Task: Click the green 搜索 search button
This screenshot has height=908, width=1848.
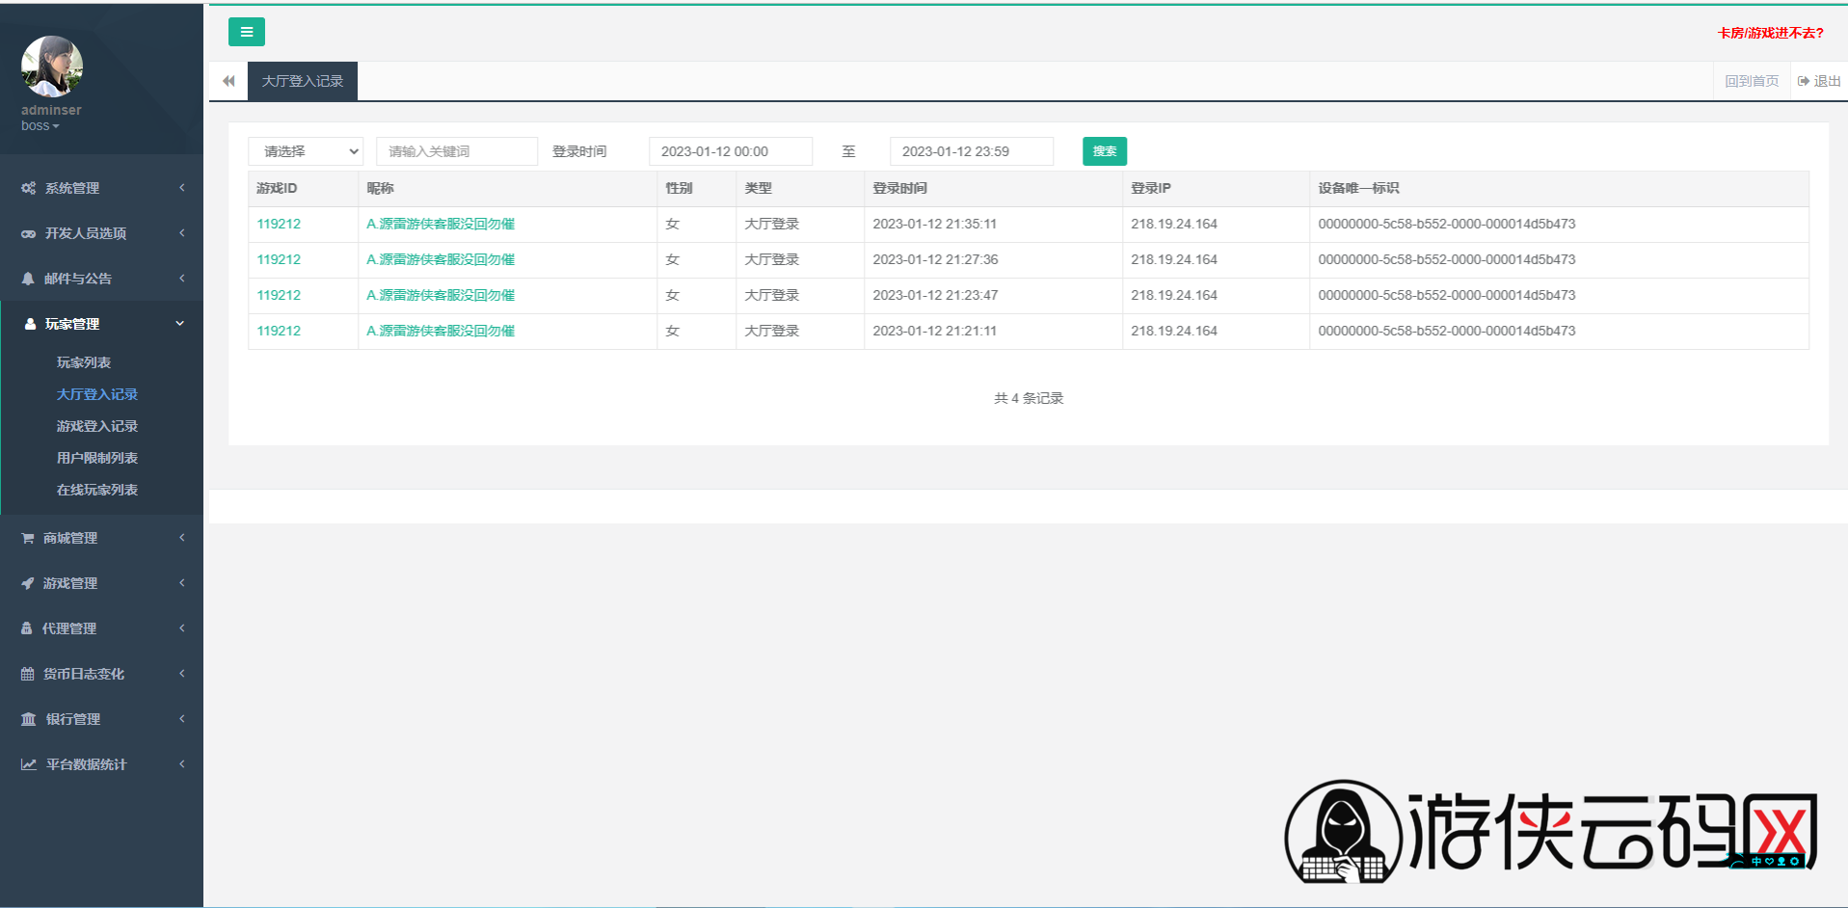Action: tap(1105, 151)
